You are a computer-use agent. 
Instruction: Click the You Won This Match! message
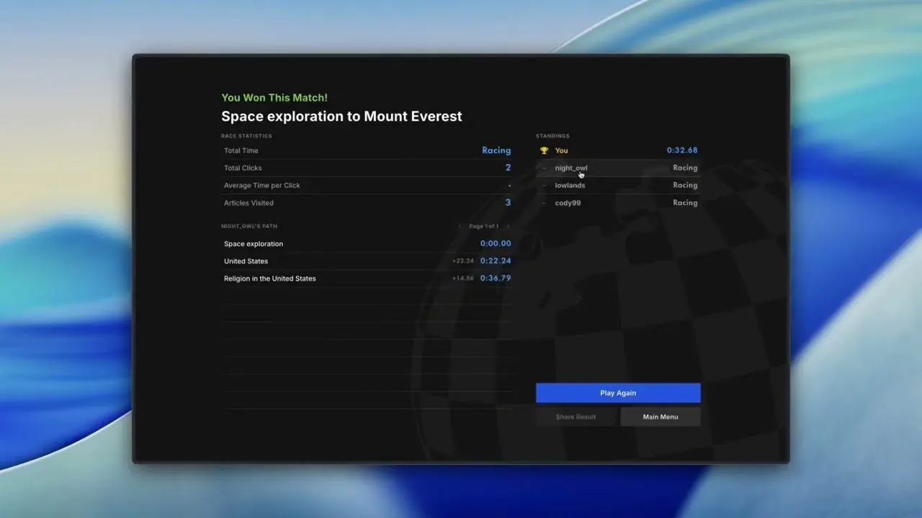[x=274, y=98]
